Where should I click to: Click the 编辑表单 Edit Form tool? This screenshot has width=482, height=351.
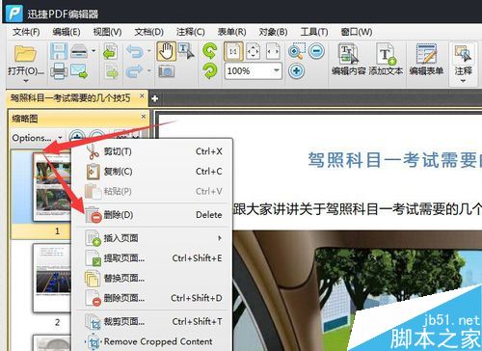pyautogui.click(x=426, y=60)
